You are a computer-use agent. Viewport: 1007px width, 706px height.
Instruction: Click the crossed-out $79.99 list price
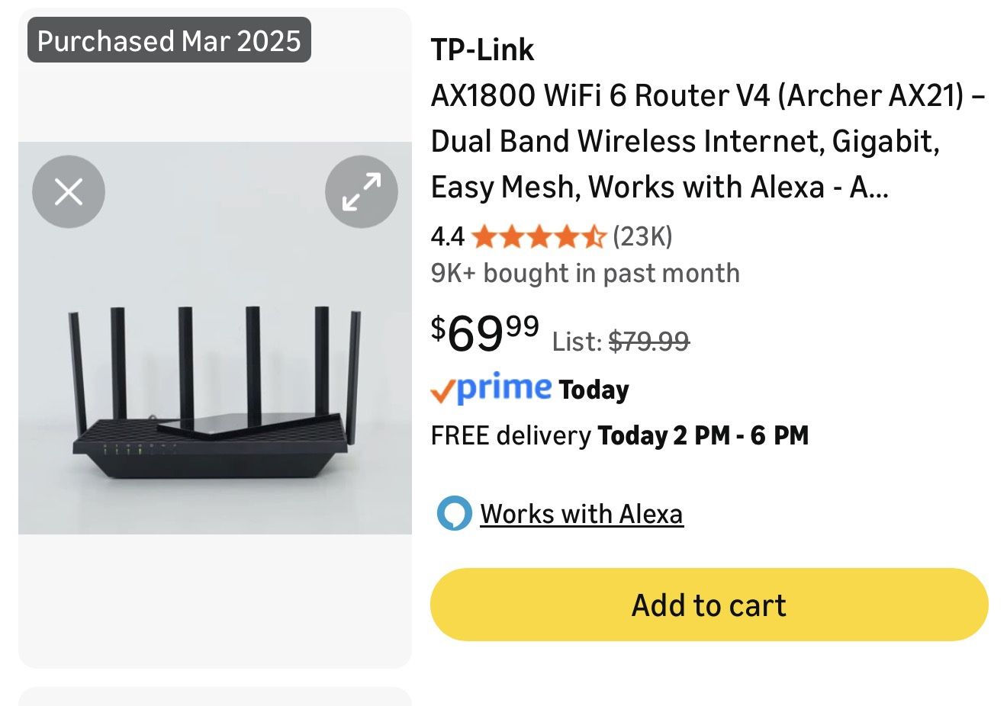649,341
